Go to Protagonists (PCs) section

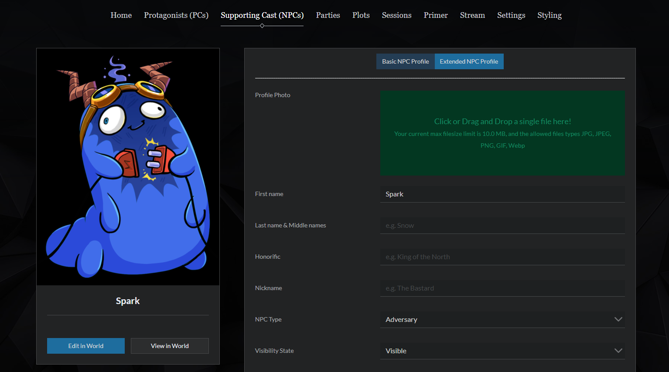pyautogui.click(x=176, y=15)
